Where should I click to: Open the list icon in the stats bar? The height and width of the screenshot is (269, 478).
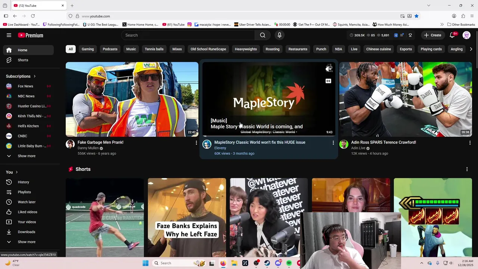[402, 35]
